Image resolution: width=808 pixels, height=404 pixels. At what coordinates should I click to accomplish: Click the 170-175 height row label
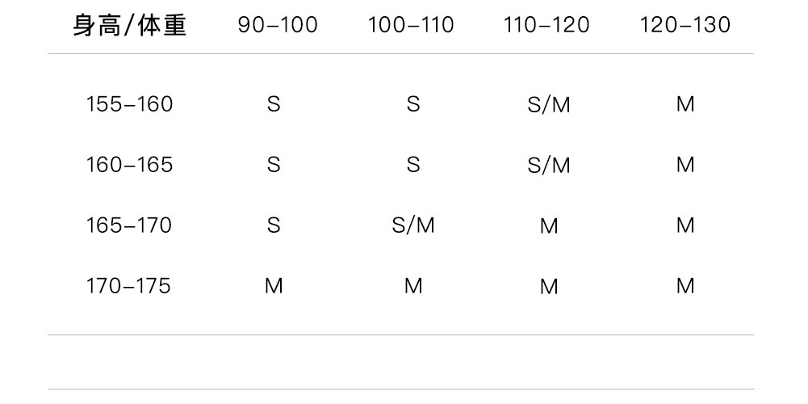(129, 286)
